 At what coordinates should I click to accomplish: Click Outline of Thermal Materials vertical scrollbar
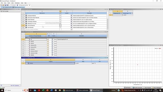click(107, 36)
